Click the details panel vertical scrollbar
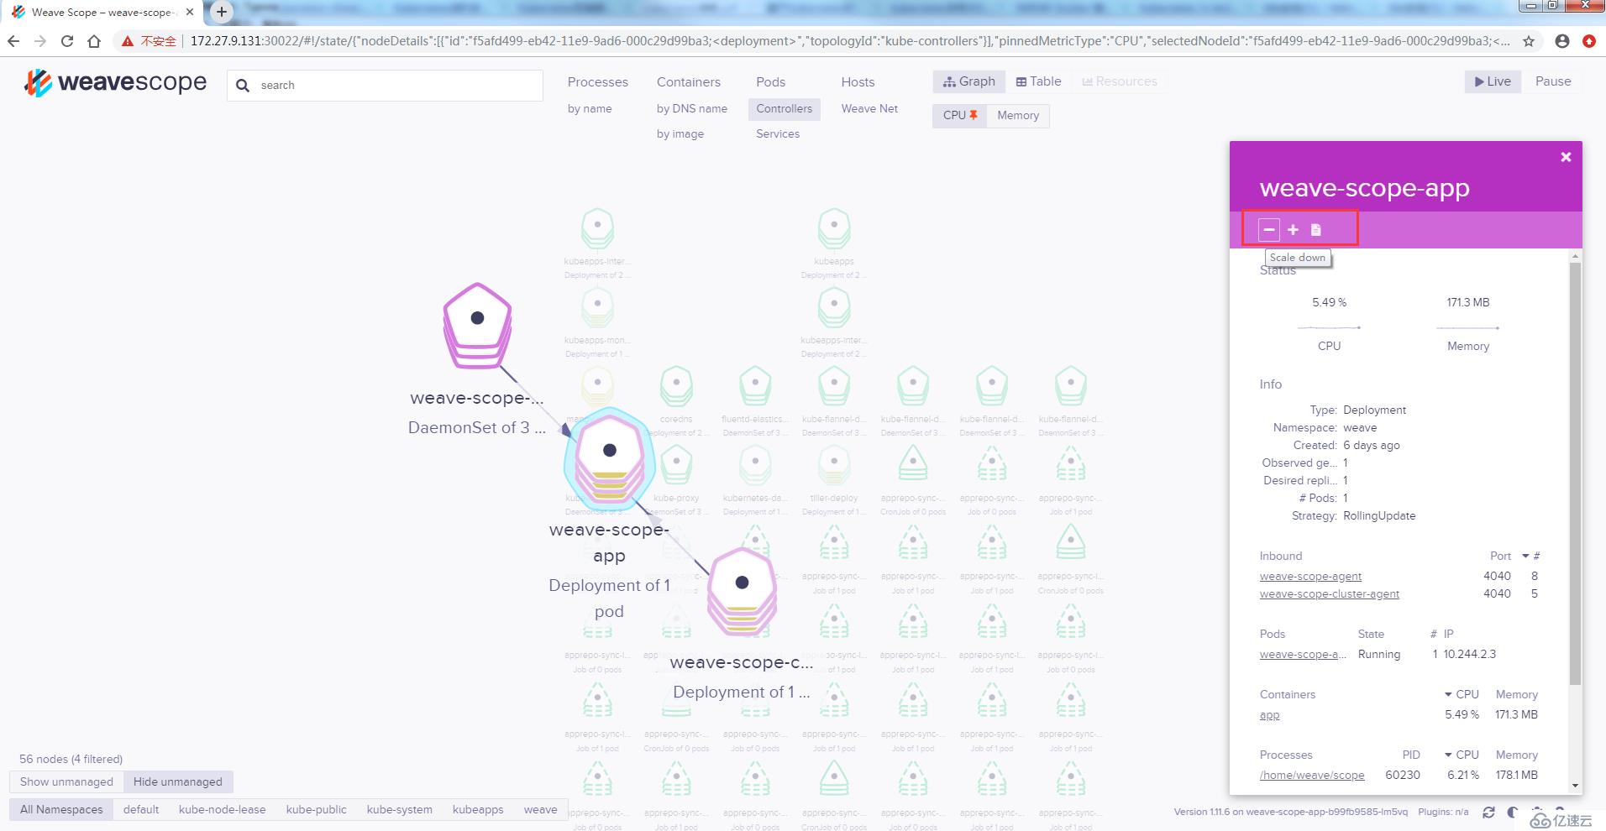This screenshot has height=831, width=1606. (1575, 473)
